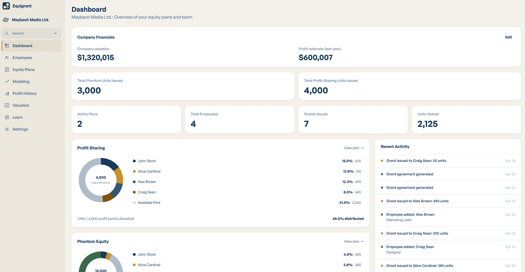Click the Total Profit-Sharing Units Issued card
Viewport: 525px width, 272px height.
410,86
